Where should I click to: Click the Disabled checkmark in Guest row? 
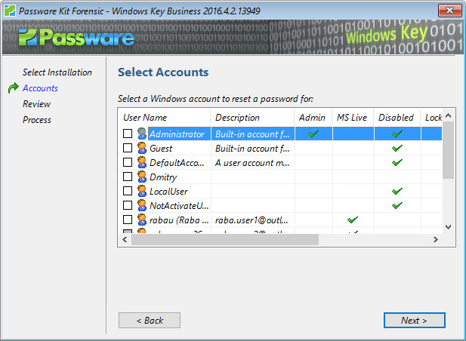397,148
